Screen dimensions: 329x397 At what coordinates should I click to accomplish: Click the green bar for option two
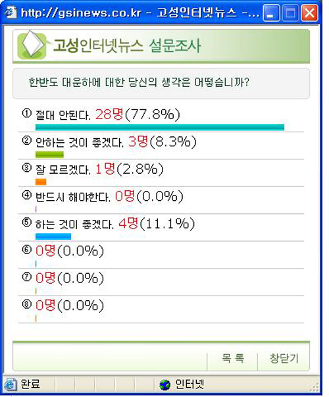click(x=49, y=155)
